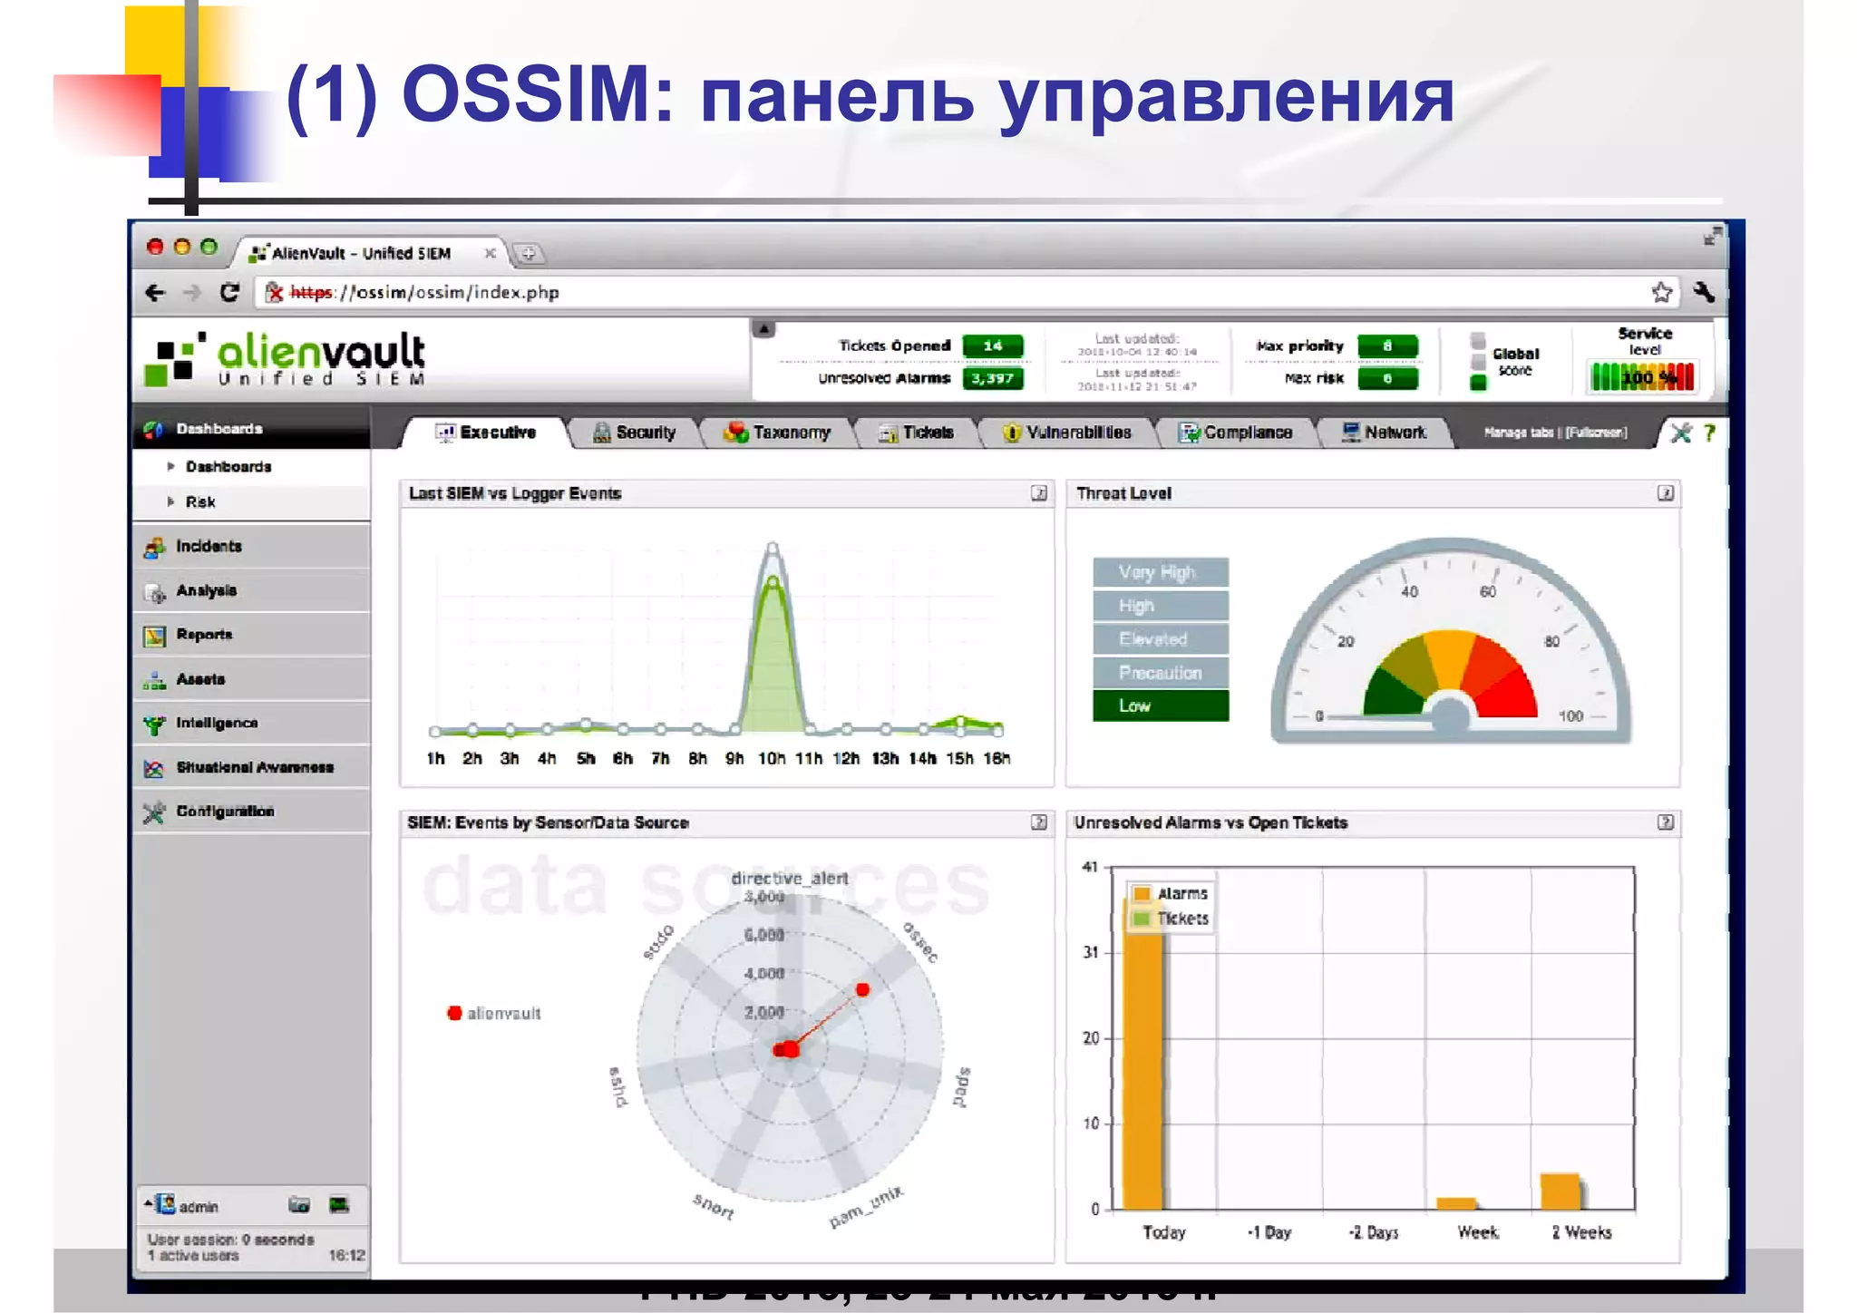Click the Manage tabs link

pos(1520,433)
